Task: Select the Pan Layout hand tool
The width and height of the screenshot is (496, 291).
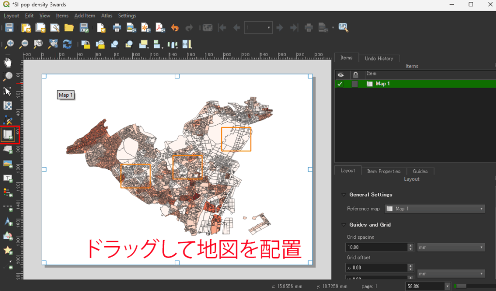Action: (8, 62)
